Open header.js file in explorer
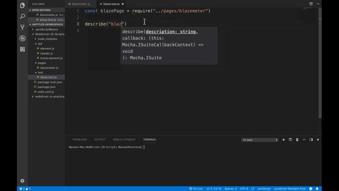339x191 pixels. point(46,54)
